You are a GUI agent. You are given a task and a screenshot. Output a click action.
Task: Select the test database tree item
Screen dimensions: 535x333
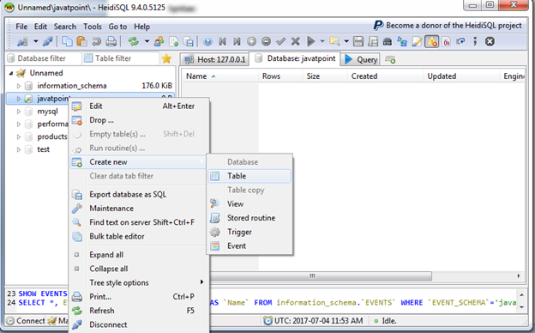[x=44, y=149]
